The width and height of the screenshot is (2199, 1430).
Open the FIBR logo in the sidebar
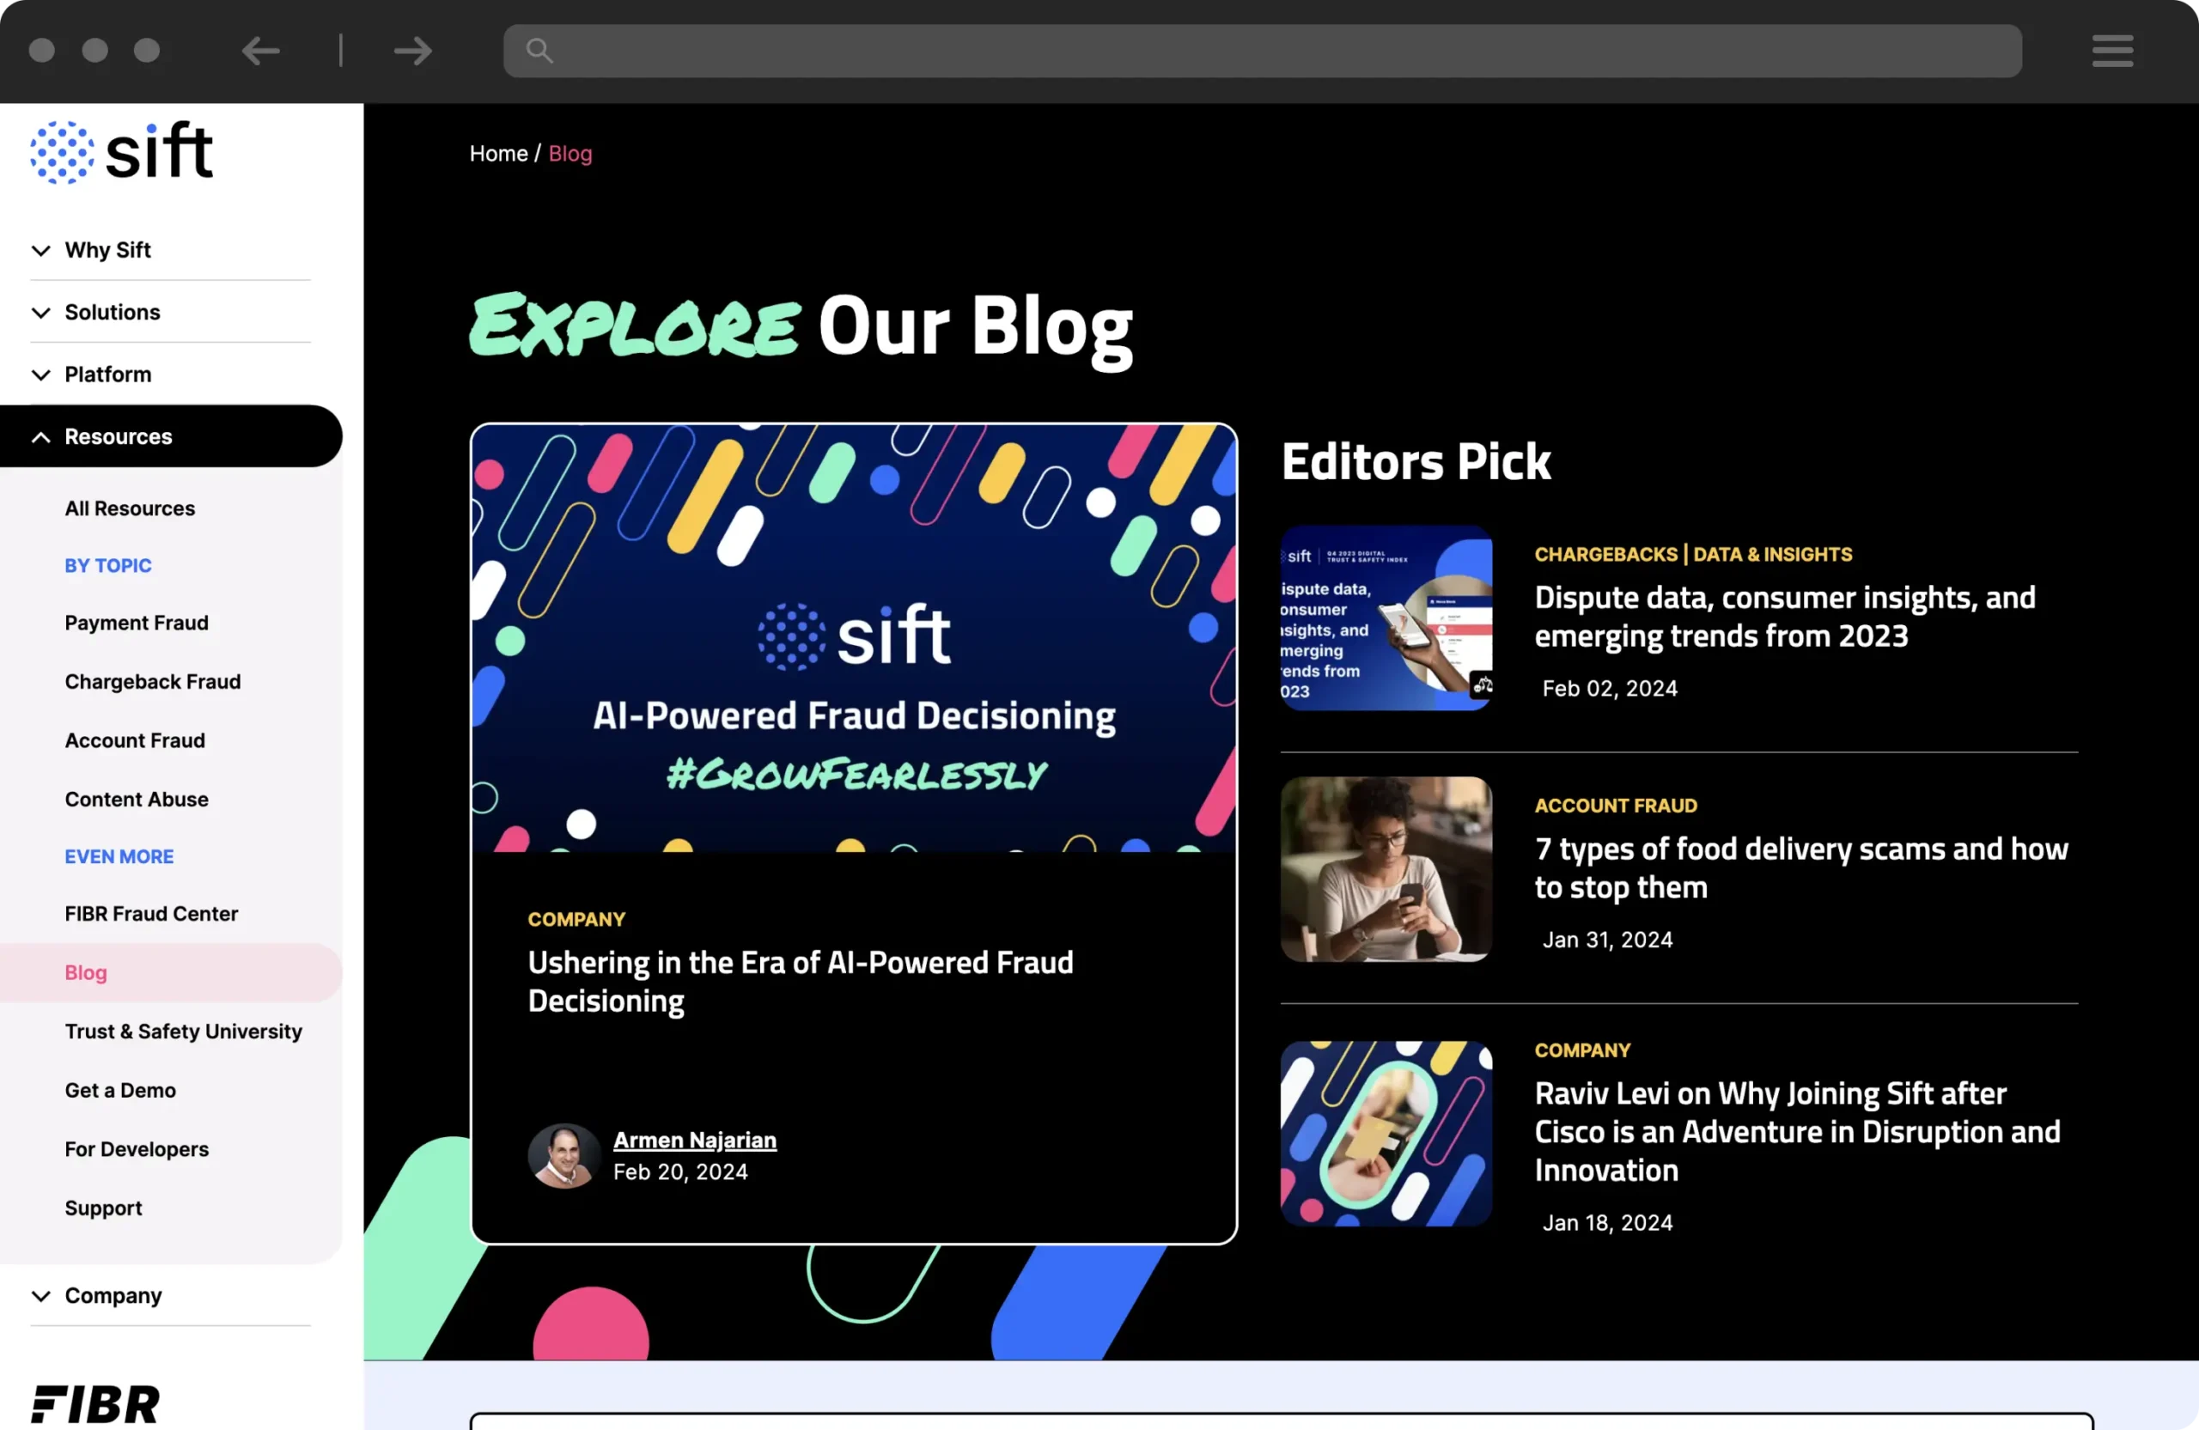pyautogui.click(x=95, y=1404)
